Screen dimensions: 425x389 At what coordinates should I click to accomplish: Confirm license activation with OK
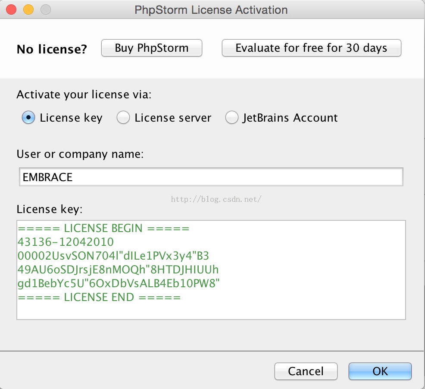click(380, 371)
